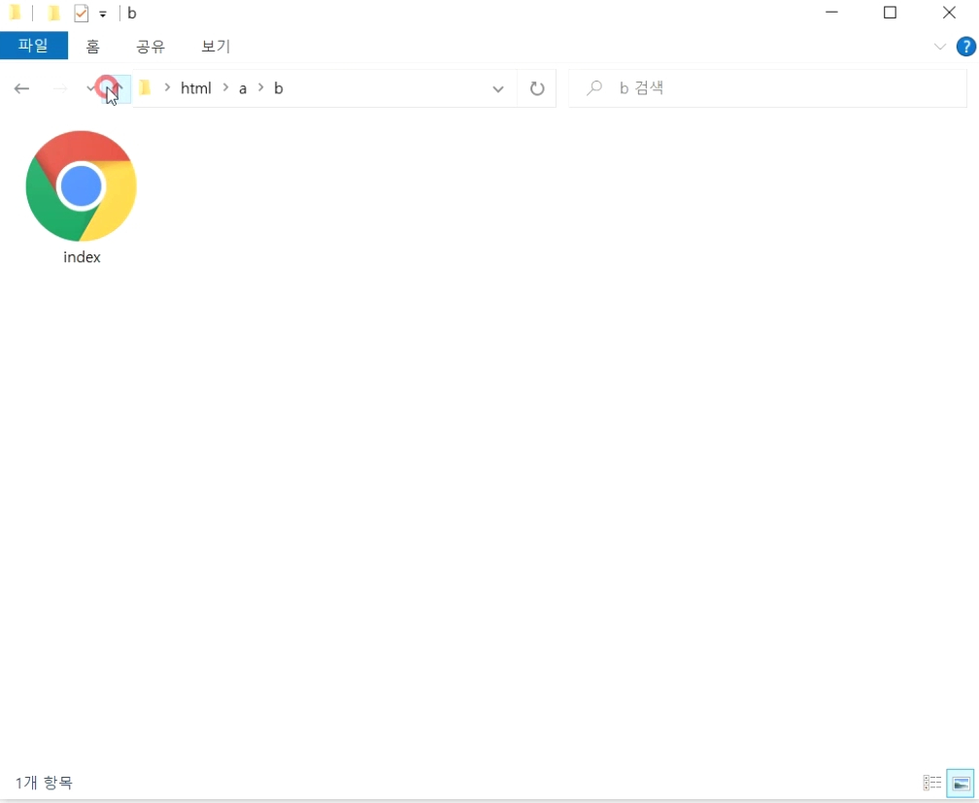Expand chevron between a and b

(261, 88)
